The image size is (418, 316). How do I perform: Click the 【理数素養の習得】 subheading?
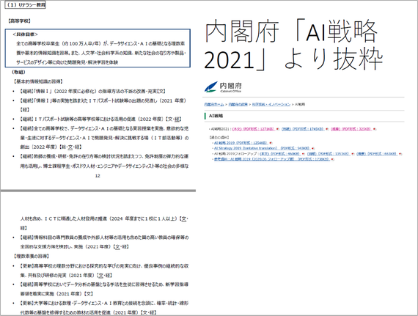click(31, 256)
